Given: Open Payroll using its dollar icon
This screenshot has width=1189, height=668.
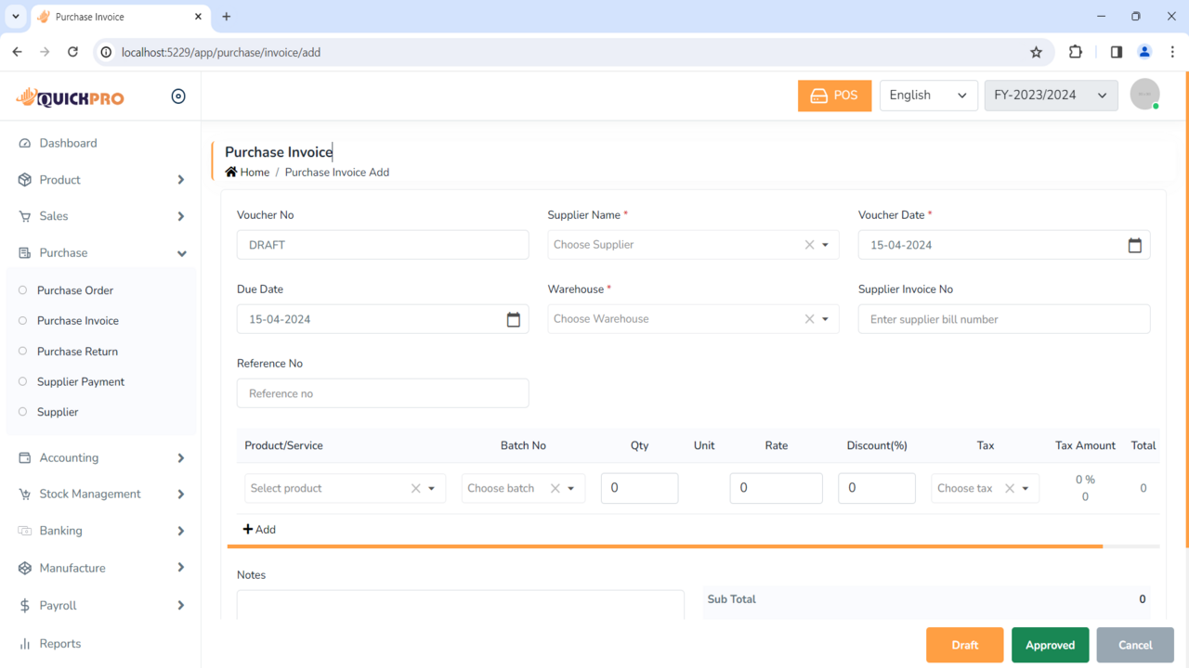Looking at the screenshot, I should click(x=27, y=605).
